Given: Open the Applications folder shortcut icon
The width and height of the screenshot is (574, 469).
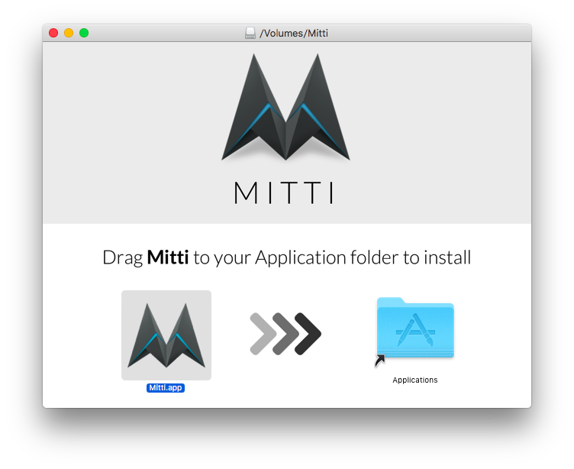Looking at the screenshot, I should 415,332.
